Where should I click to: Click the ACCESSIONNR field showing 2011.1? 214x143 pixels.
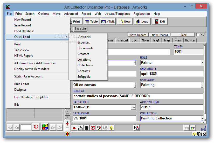[172, 107]
